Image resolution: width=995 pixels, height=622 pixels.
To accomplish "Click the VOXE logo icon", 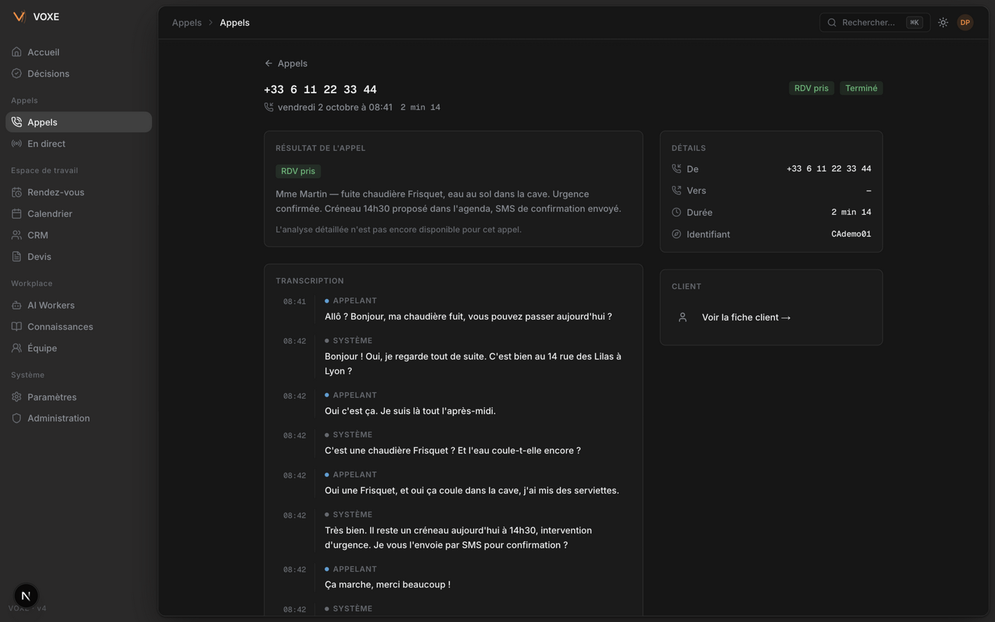I will (x=19, y=17).
